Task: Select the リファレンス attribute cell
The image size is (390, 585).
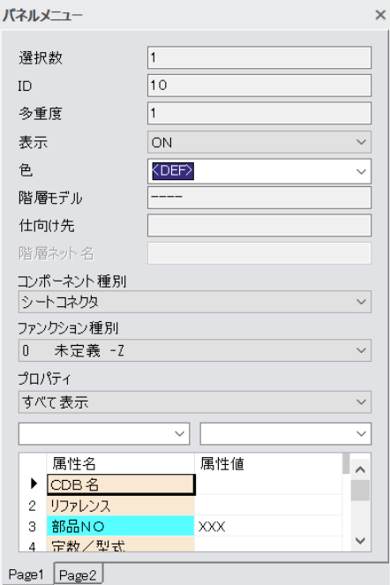Action: 121,506
